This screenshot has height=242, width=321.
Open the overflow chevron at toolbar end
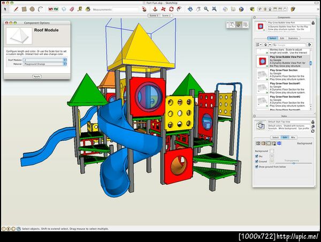click(318, 9)
